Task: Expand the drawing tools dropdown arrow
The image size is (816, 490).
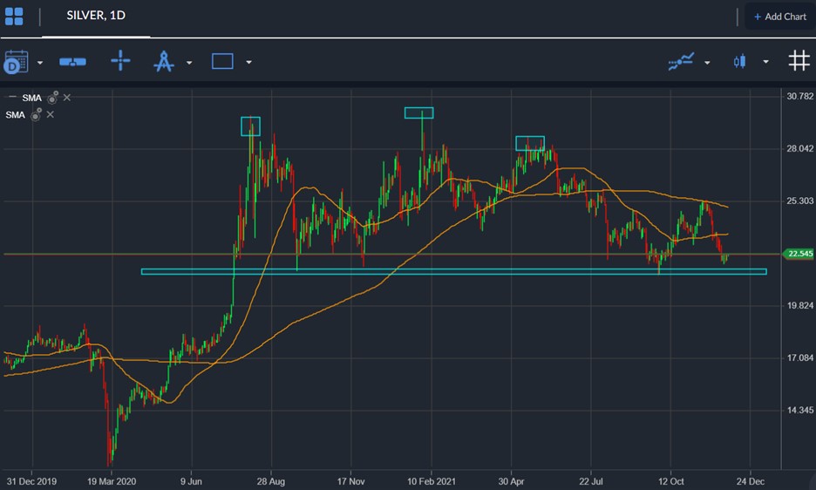Action: click(x=189, y=63)
